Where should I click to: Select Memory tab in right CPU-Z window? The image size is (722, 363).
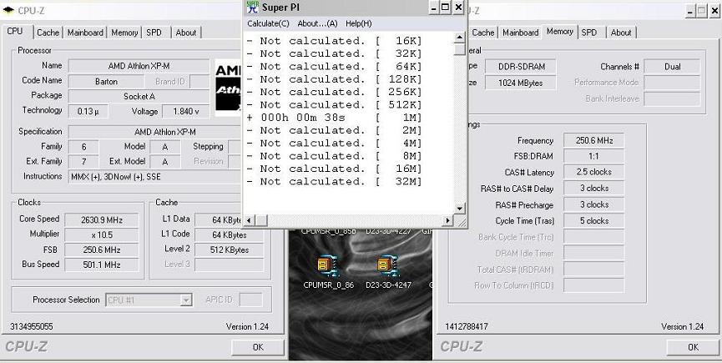(x=560, y=31)
